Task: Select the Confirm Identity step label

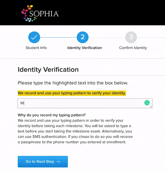Action: click(133, 48)
